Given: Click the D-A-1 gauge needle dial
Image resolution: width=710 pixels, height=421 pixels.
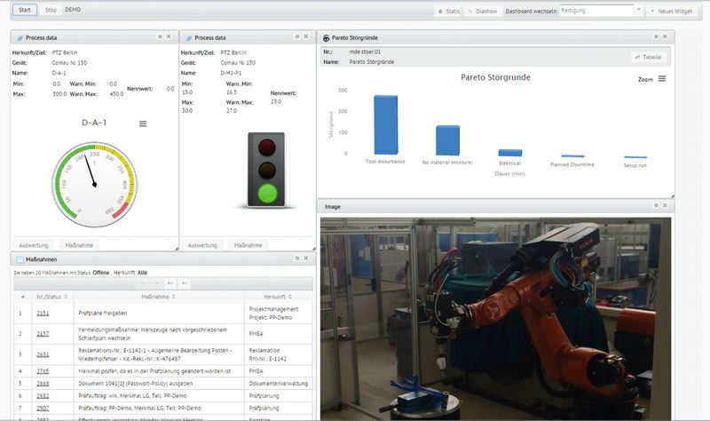Looking at the screenshot, I should click(95, 185).
